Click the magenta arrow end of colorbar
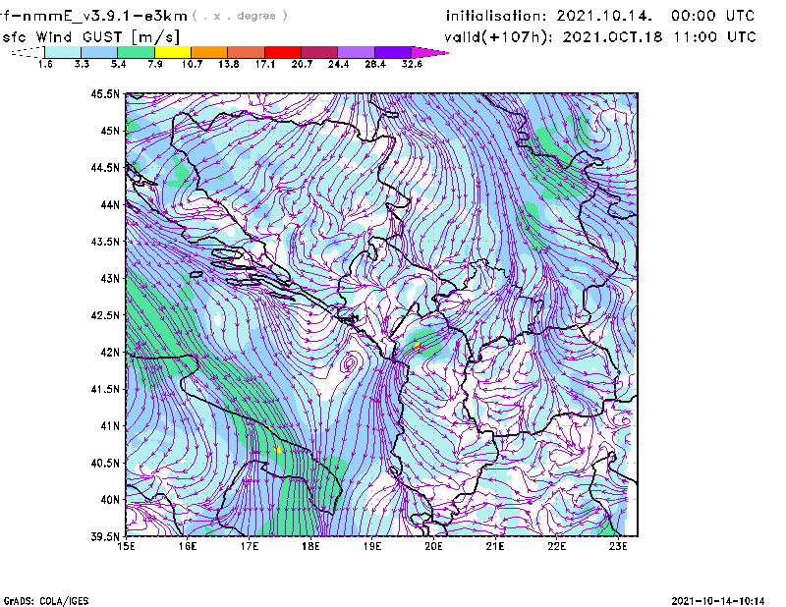 coord(429,52)
